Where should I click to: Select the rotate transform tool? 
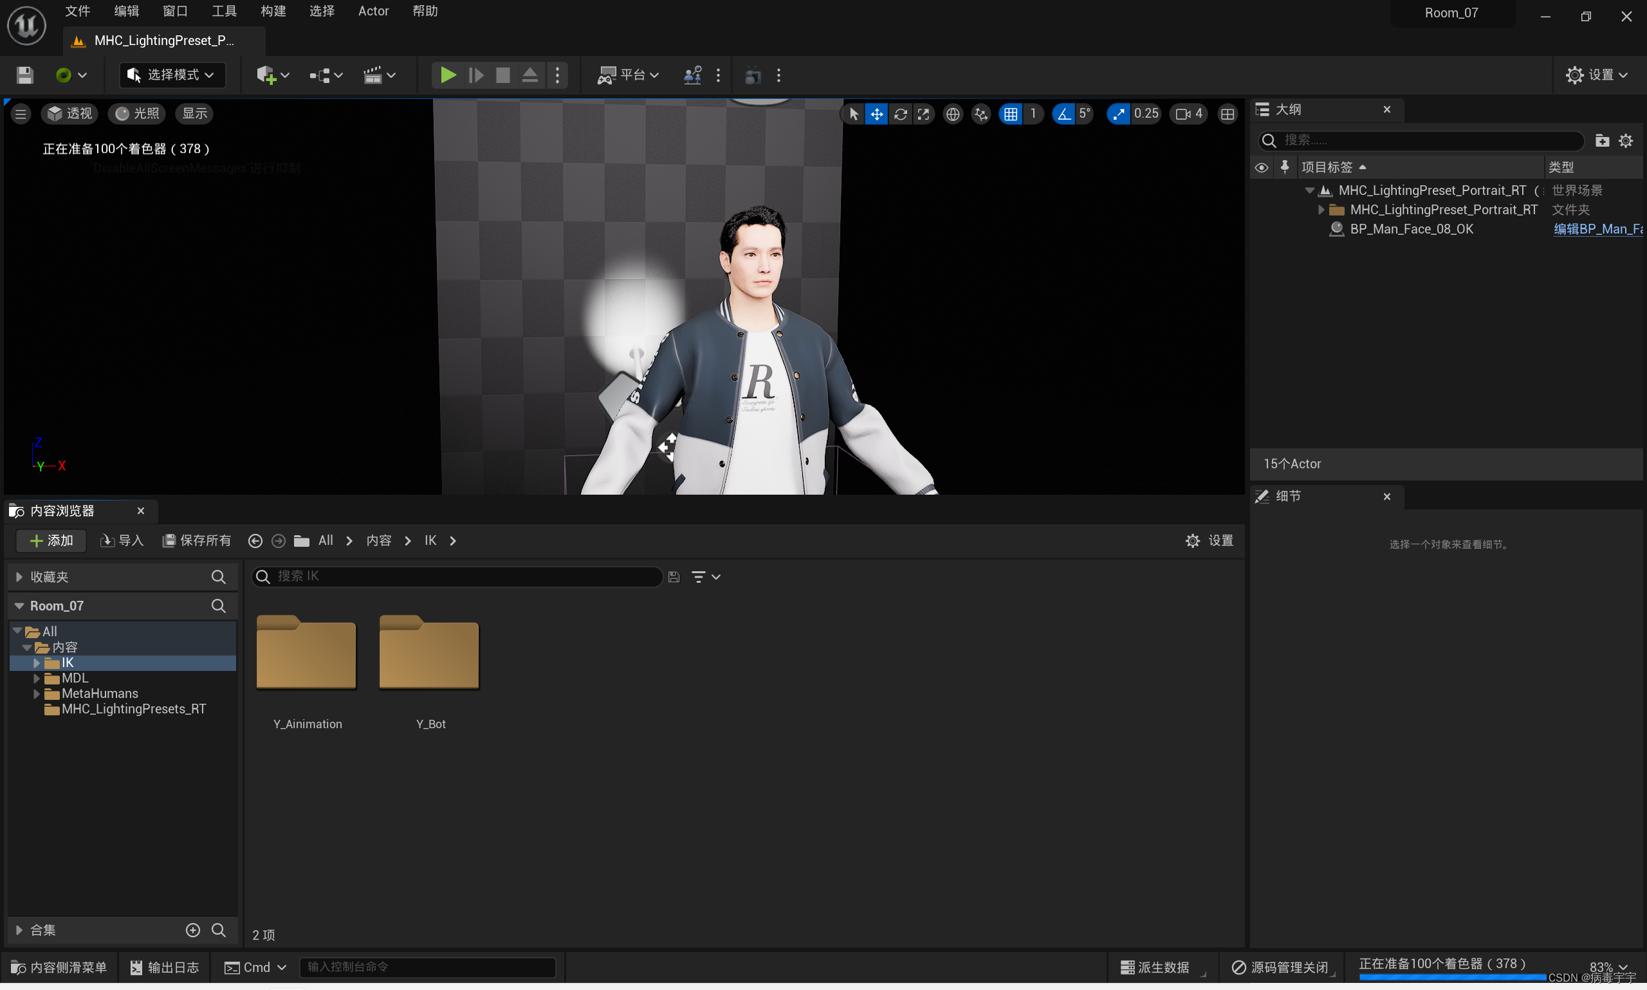pos(900,114)
